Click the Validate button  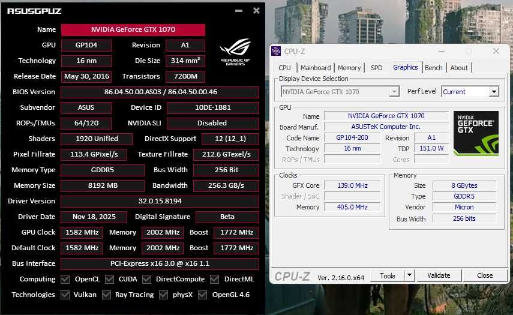pyautogui.click(x=439, y=275)
